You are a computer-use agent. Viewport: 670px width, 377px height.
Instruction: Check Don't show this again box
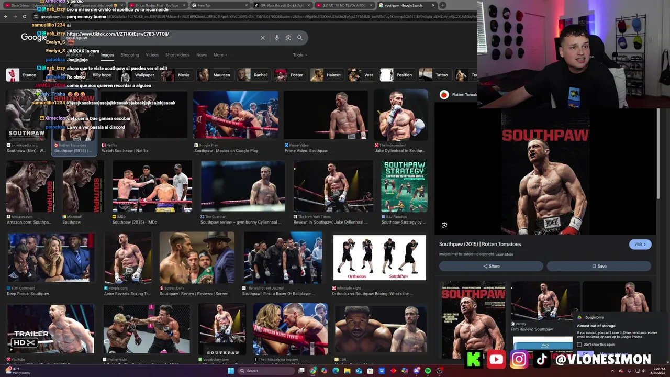[x=579, y=345]
